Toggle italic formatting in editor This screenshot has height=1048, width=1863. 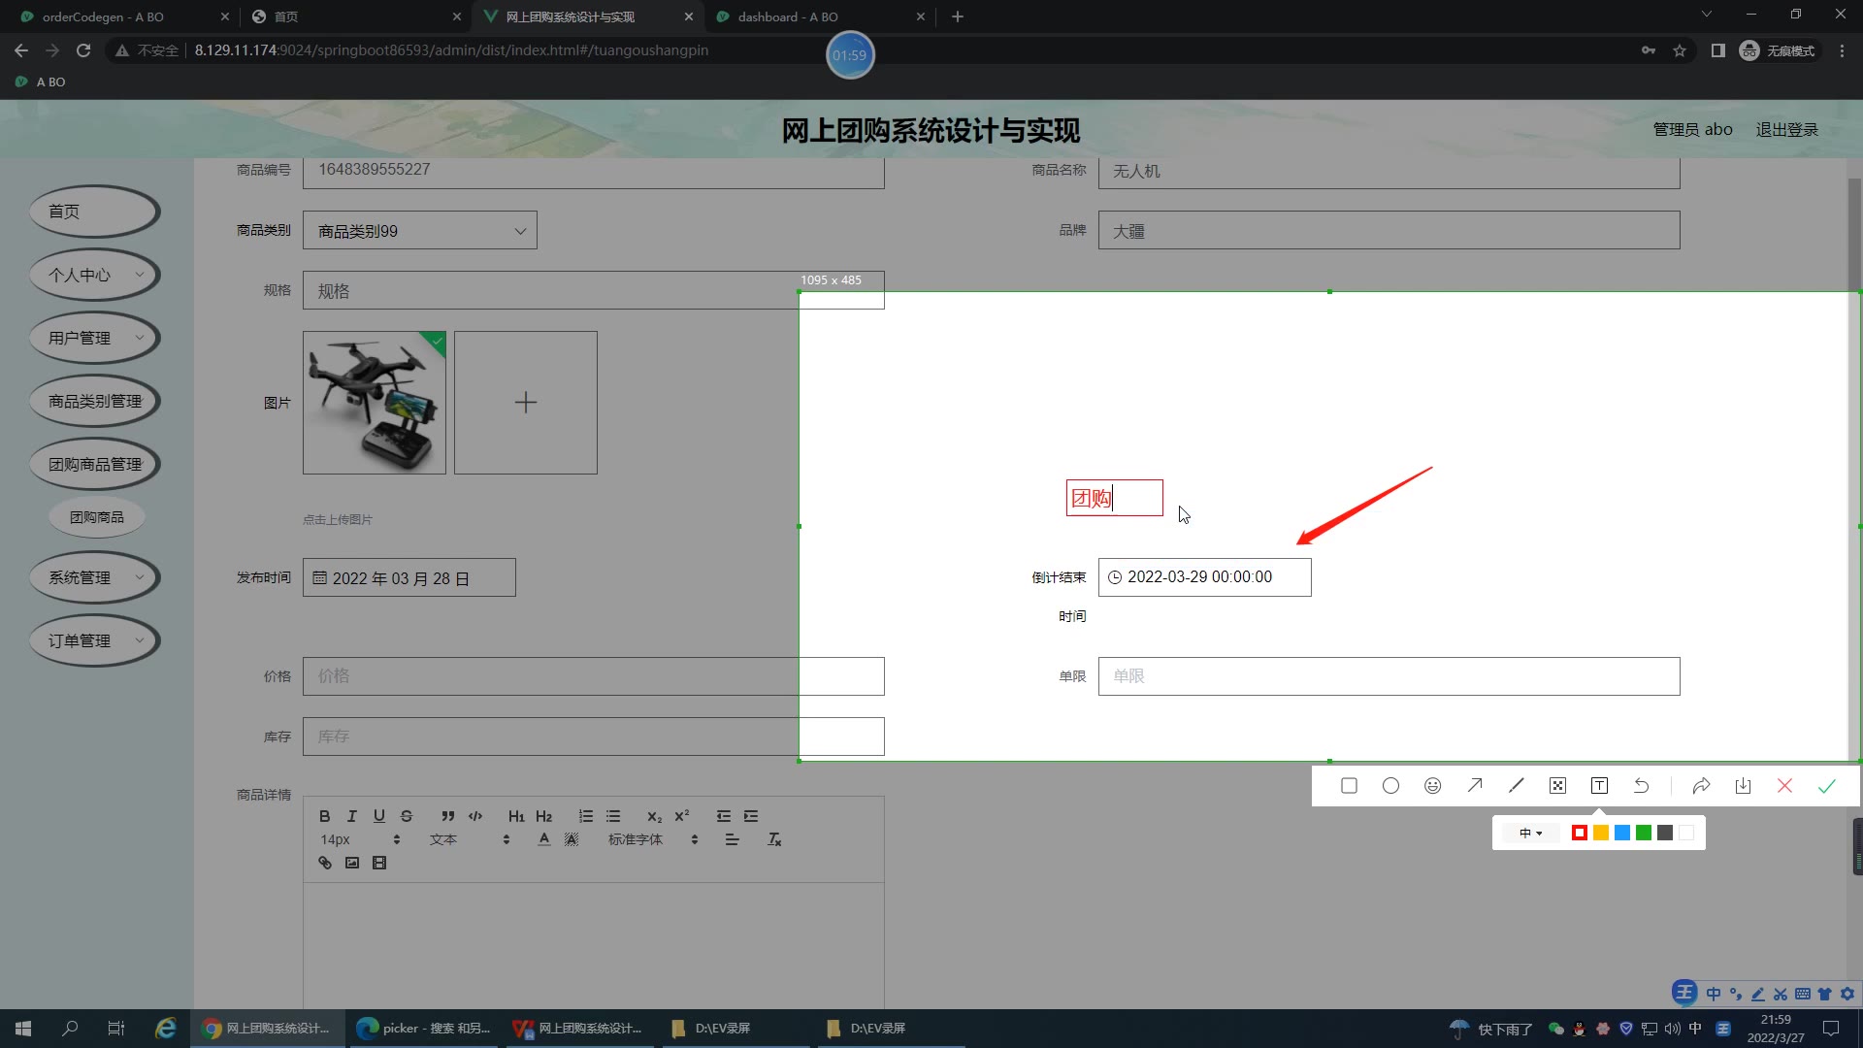pos(352,816)
